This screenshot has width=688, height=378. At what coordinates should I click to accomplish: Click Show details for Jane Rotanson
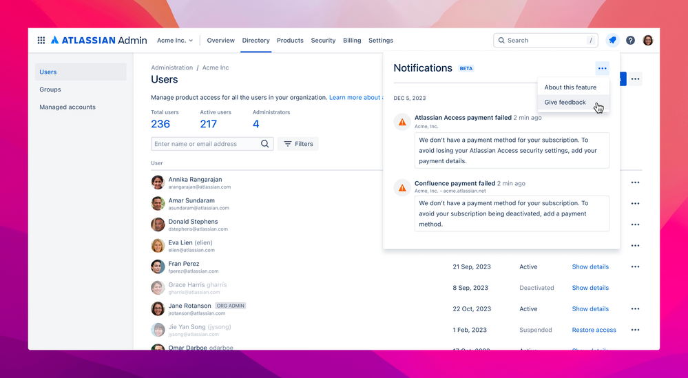(x=590, y=308)
